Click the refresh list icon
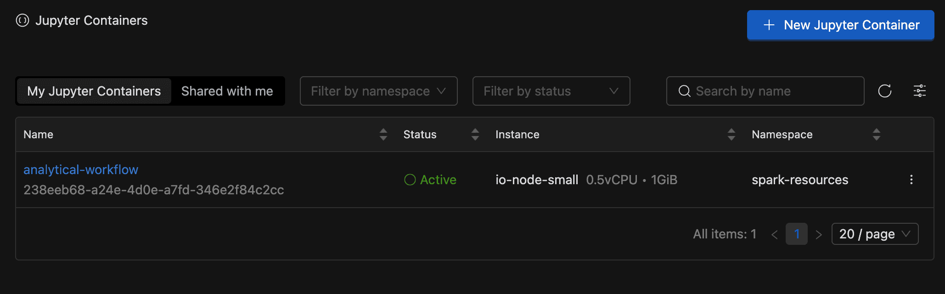 (x=884, y=91)
